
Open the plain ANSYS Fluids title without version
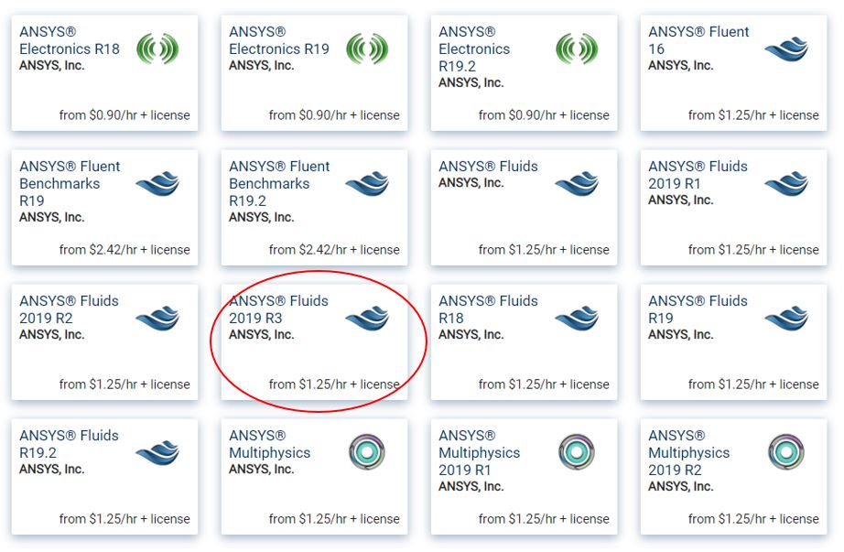click(488, 167)
